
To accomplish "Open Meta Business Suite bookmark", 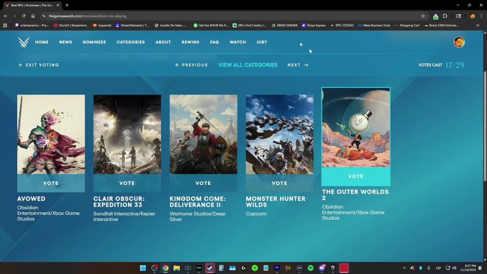I will pyautogui.click(x=374, y=25).
